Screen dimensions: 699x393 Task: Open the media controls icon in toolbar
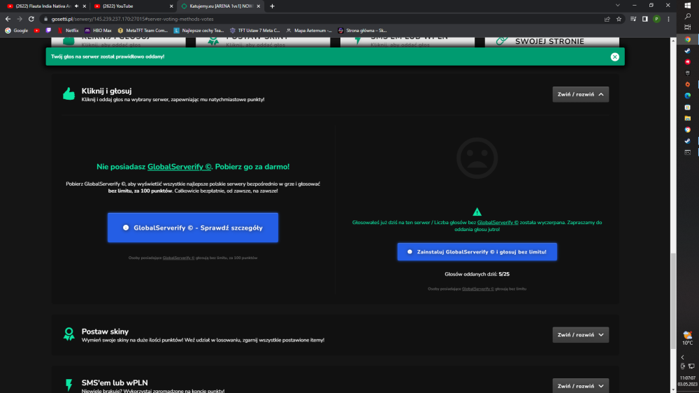pos(633,19)
